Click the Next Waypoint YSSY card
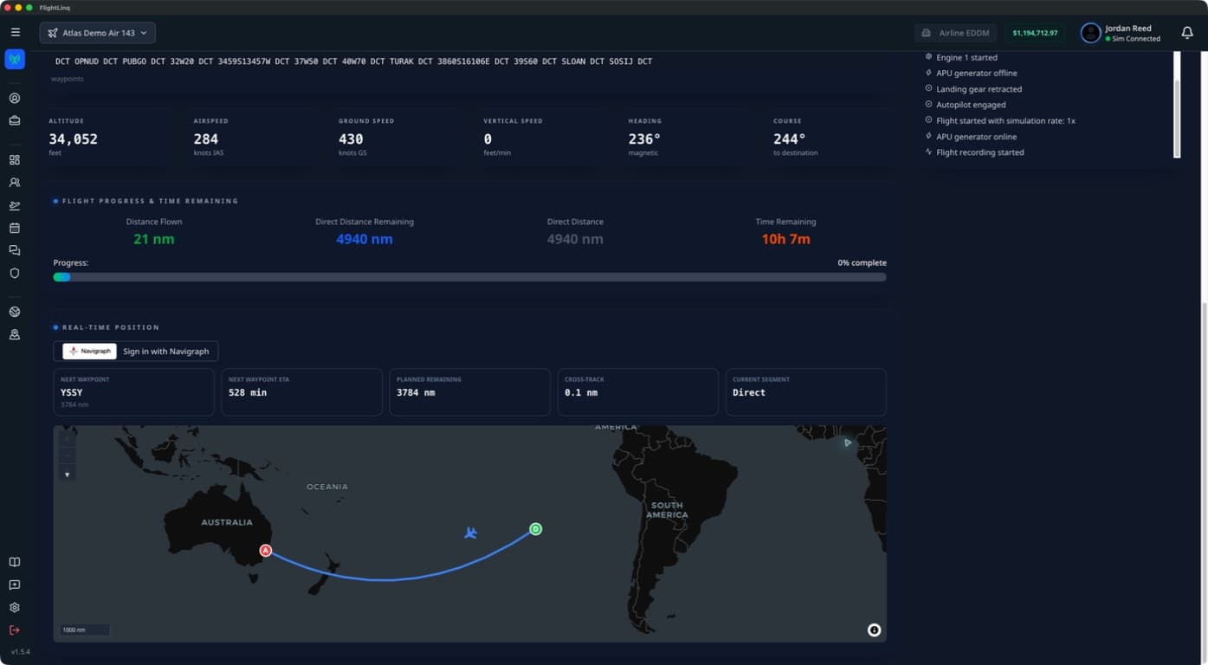The image size is (1208, 665). coord(133,392)
